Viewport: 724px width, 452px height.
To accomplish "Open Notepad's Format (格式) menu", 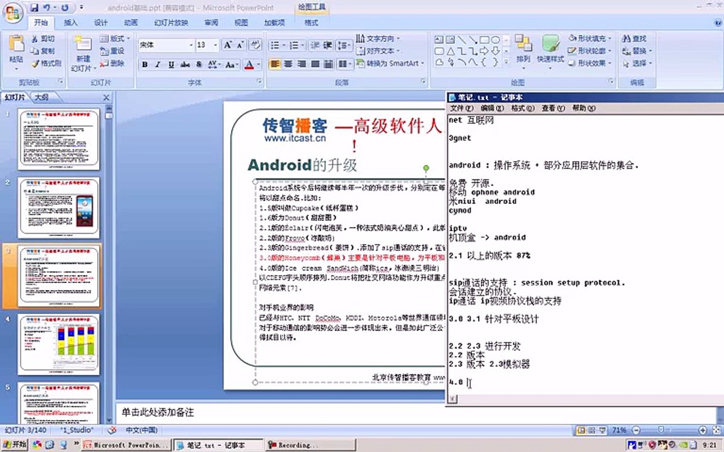I will pos(523,109).
